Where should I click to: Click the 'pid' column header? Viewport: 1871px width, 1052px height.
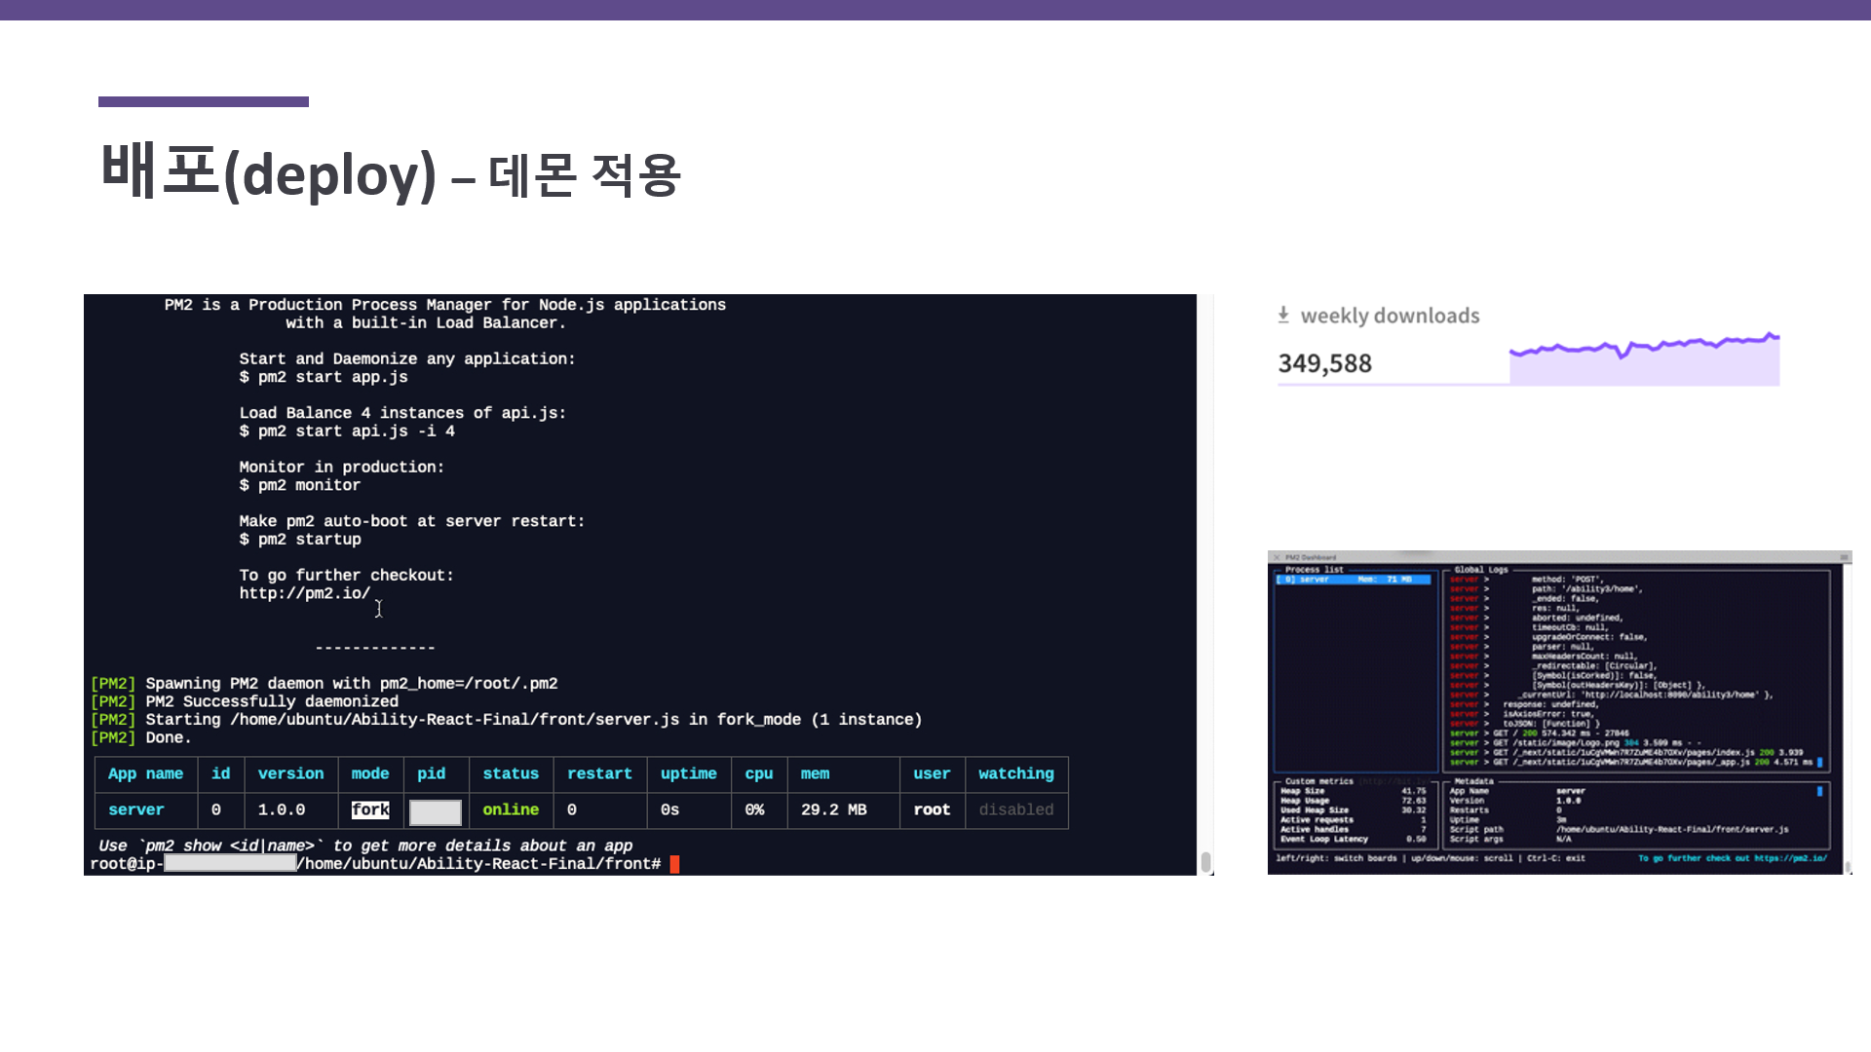pos(431,773)
